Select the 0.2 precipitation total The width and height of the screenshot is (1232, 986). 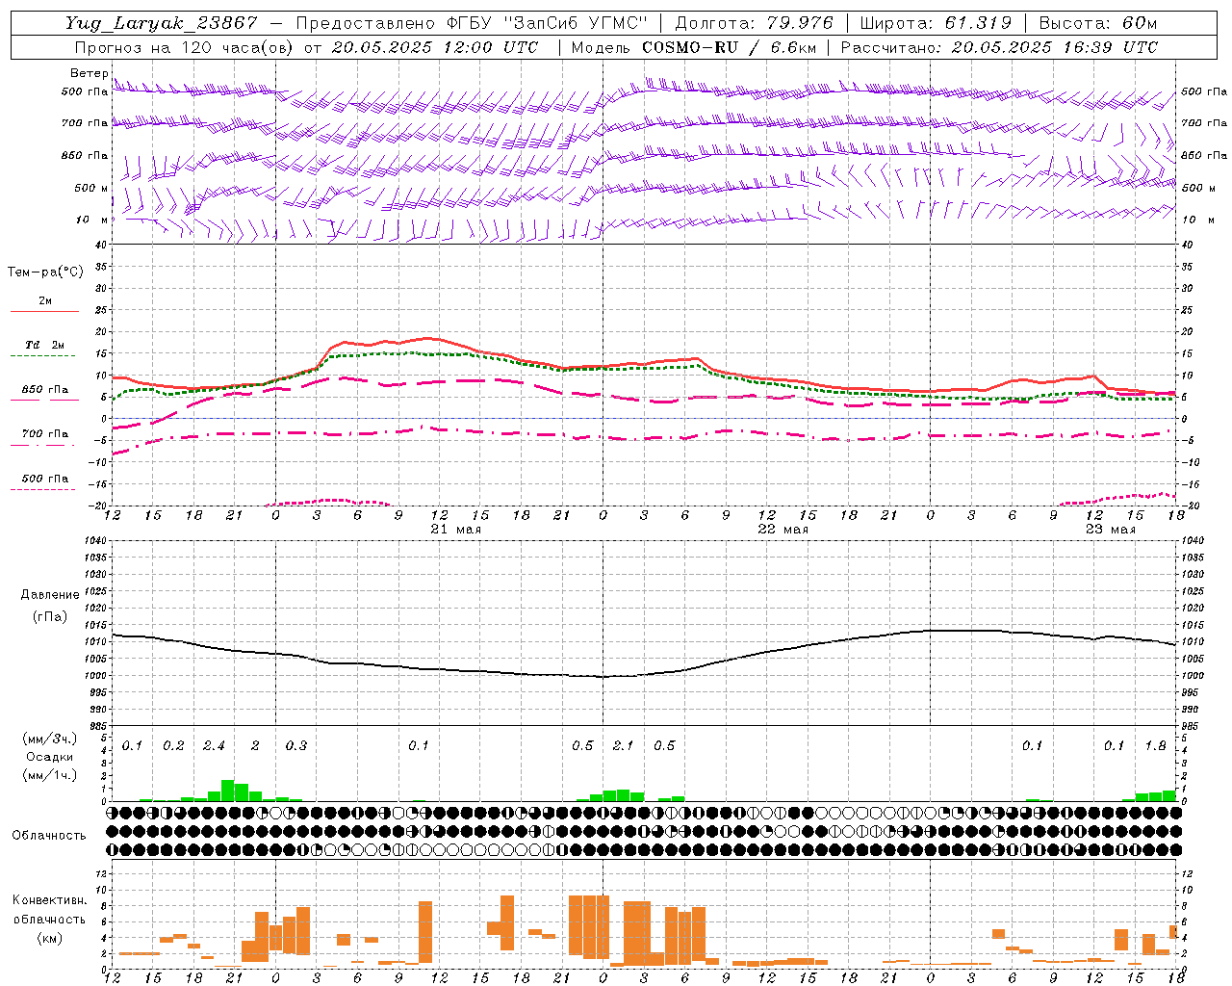173,746
